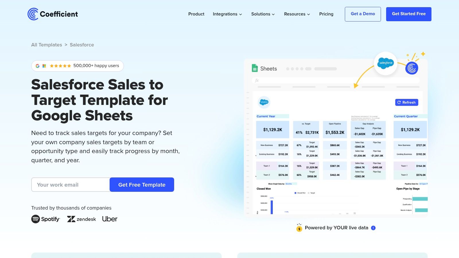459x258 pixels.
Task: Click the Get Started Free button
Action: click(x=409, y=14)
